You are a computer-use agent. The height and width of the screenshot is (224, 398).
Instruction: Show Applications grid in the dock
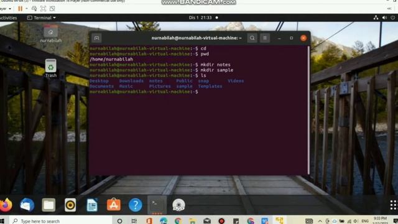pos(393,205)
